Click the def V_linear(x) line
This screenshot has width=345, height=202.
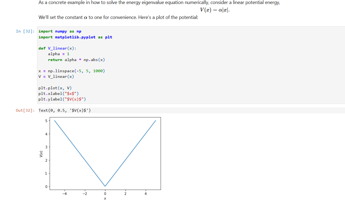[57, 48]
